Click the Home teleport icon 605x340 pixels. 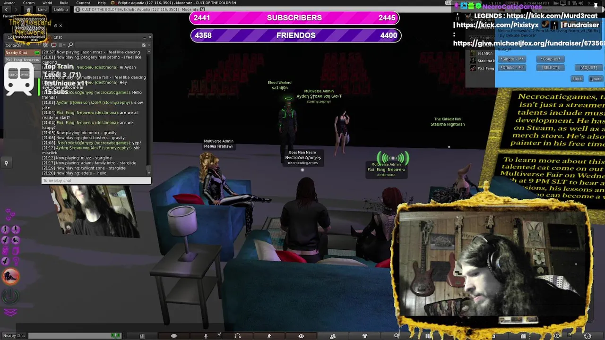click(x=29, y=9)
